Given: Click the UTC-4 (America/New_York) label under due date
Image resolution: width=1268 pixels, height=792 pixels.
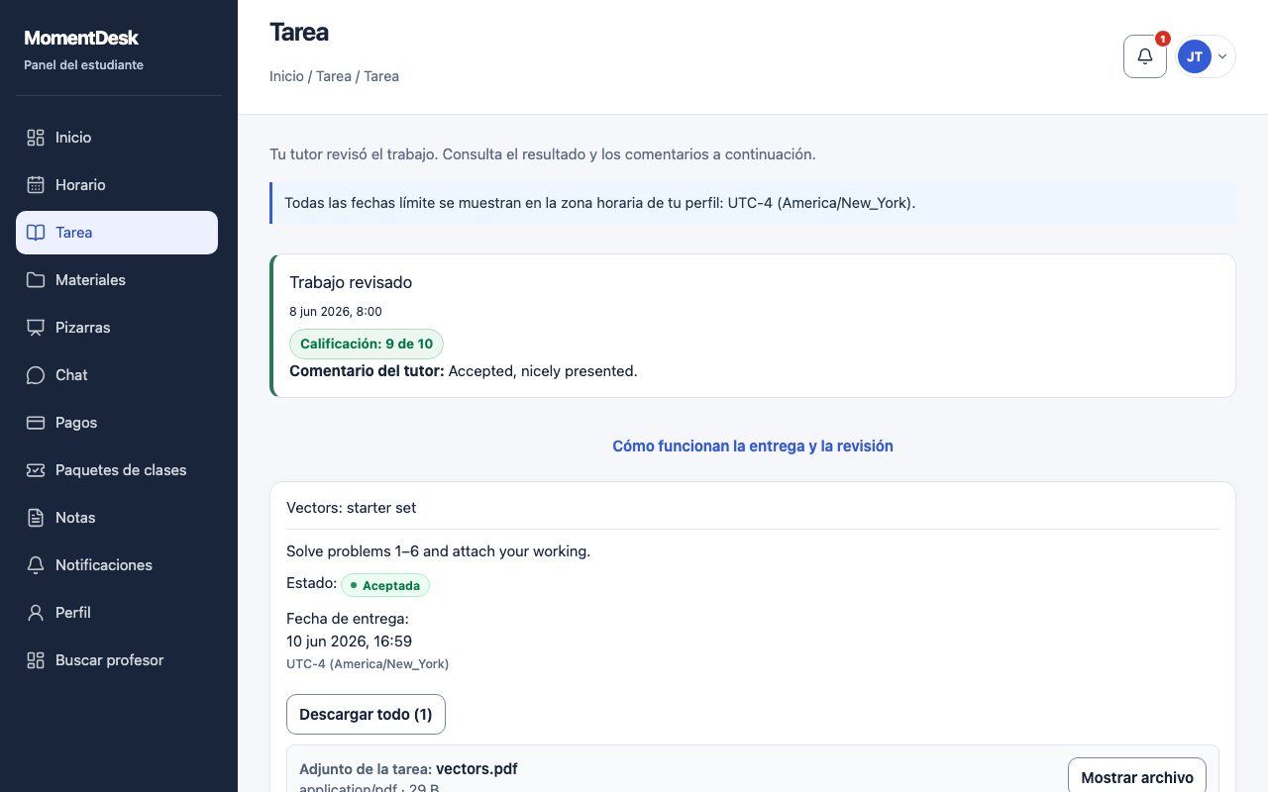Looking at the screenshot, I should click(x=368, y=664).
